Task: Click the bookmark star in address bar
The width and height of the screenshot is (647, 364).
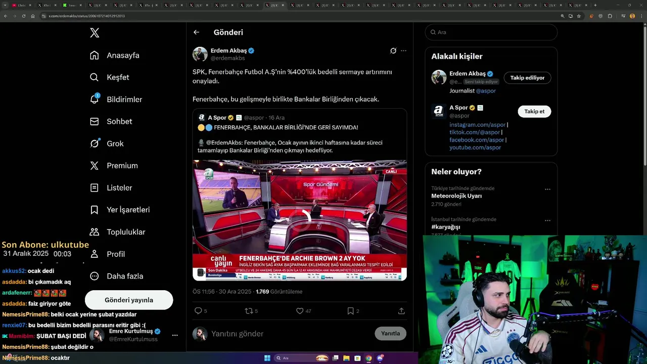Action: (x=579, y=16)
